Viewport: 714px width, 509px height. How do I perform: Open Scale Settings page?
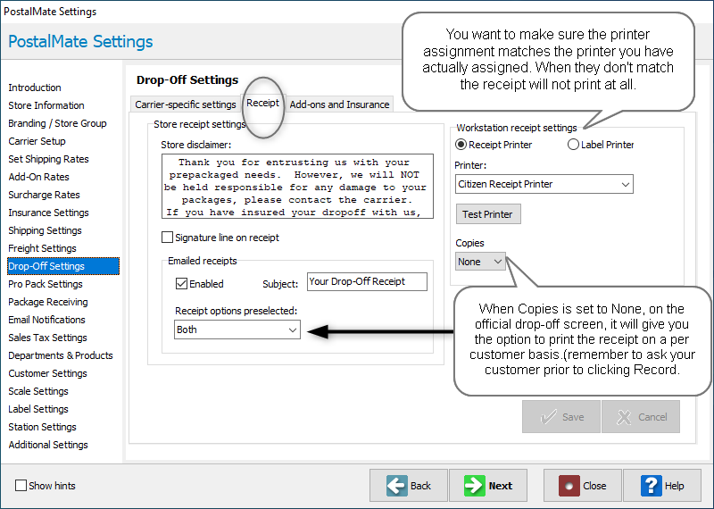coord(38,391)
